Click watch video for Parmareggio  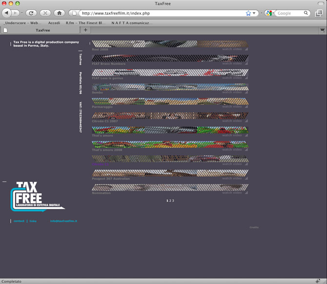pos(232,107)
